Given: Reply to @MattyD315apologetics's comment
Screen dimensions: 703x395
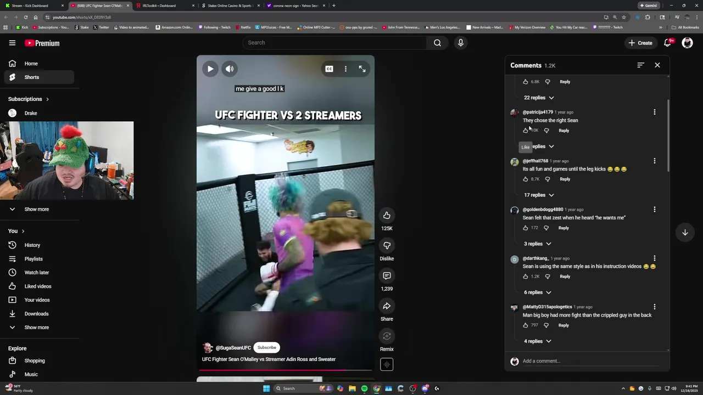Looking at the screenshot, I should coord(563,325).
